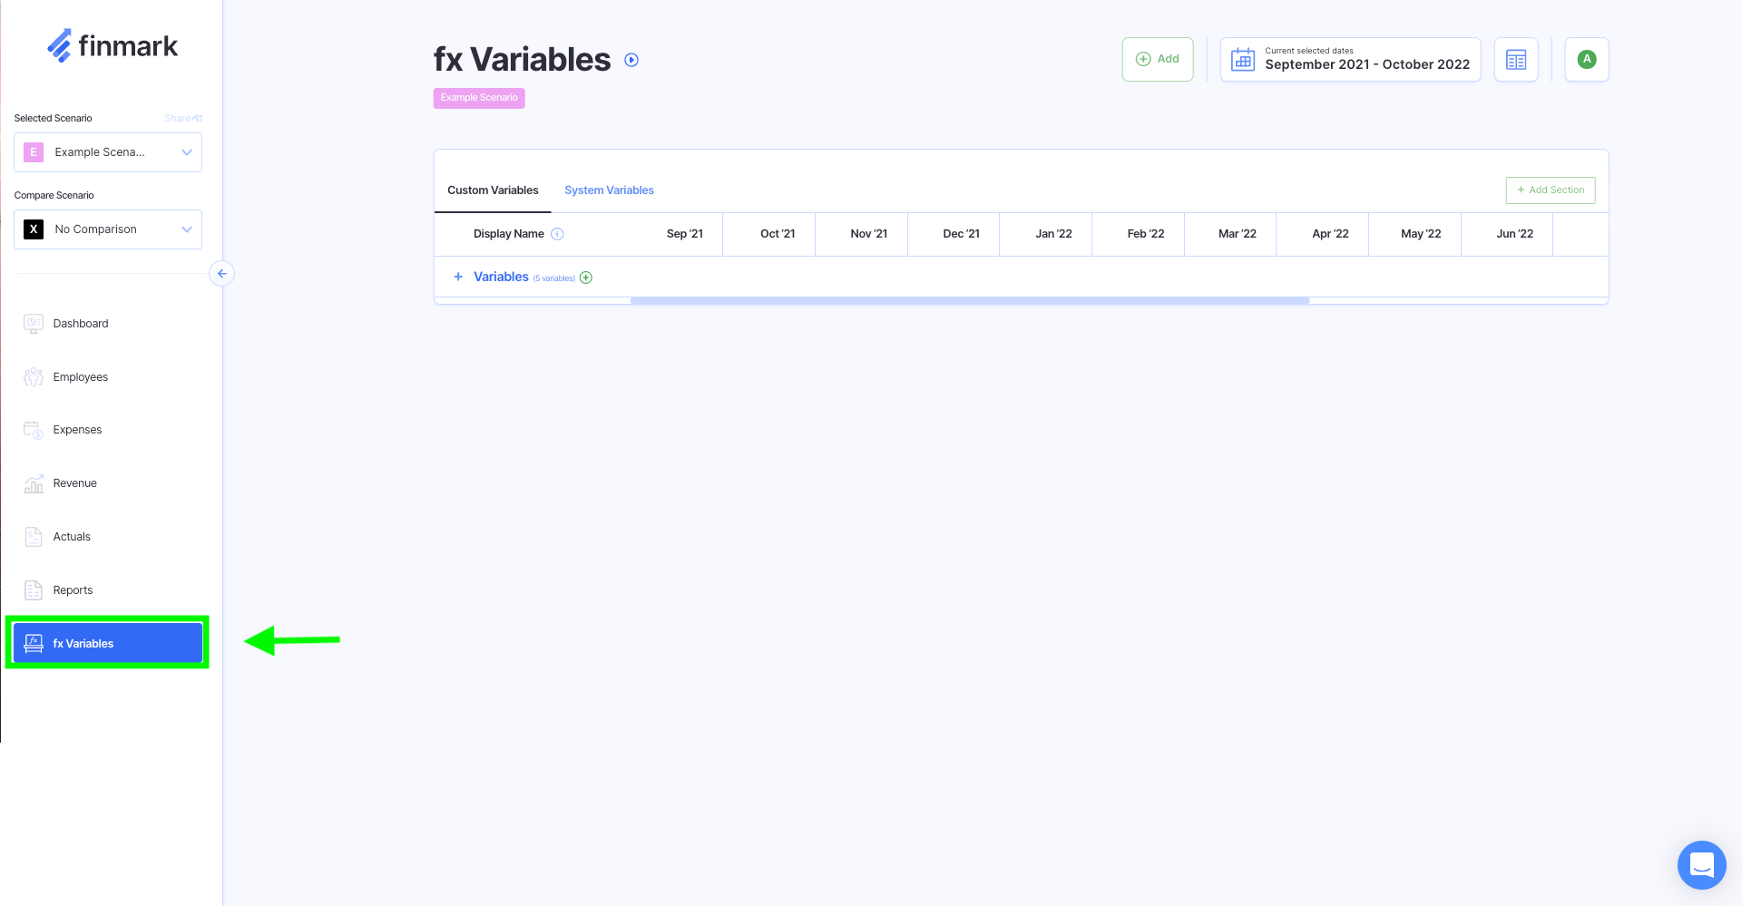This screenshot has height=906, width=1742.
Task: Click the green user avatar icon
Action: click(x=1586, y=60)
